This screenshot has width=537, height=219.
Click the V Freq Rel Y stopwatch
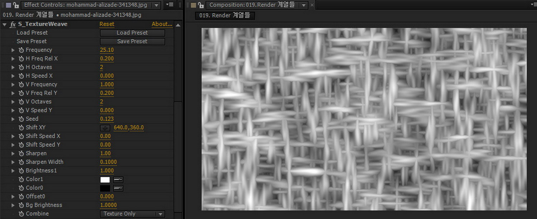[x=21, y=93]
